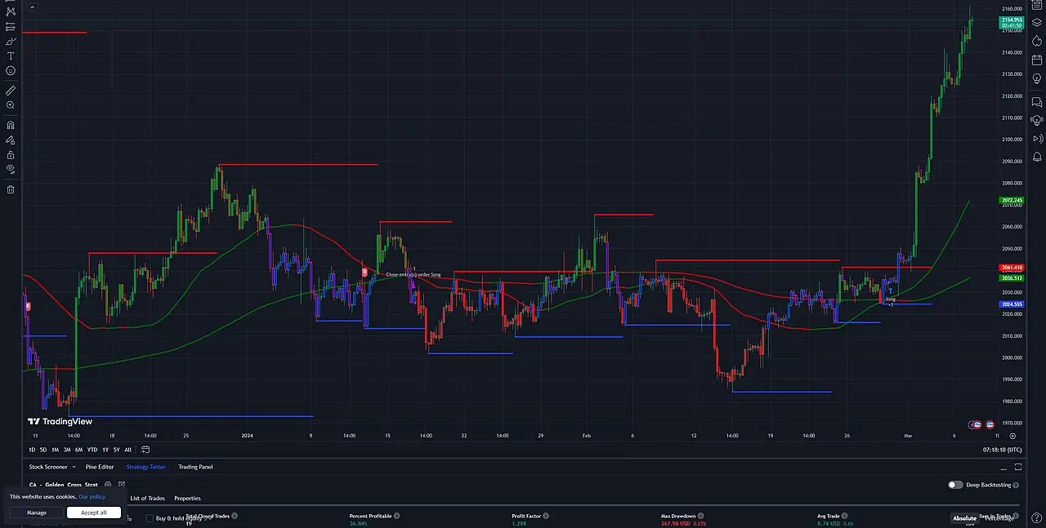Check the Buy & hold equity box
Viewport: 1046px width, 528px height.
150,518
